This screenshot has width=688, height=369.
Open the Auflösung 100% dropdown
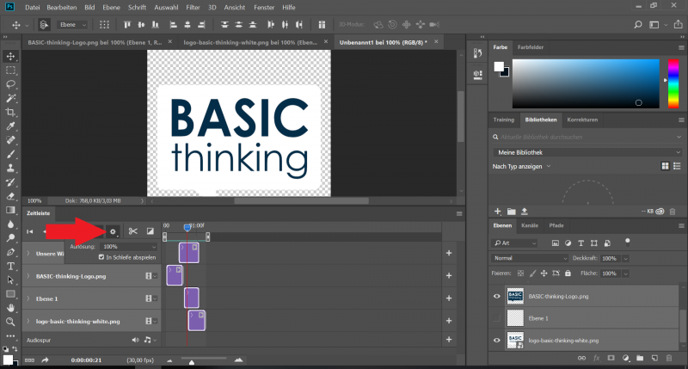pos(128,247)
